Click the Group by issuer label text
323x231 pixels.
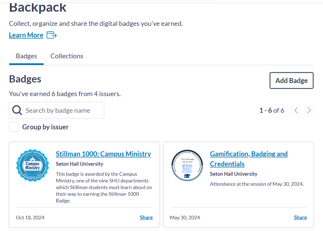click(45, 127)
